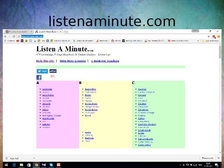224x168 pixels.
Task: Expand the downloaded file options chevron
Action: click(34, 158)
